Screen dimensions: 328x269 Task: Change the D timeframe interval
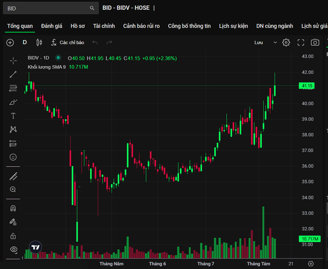click(x=25, y=43)
